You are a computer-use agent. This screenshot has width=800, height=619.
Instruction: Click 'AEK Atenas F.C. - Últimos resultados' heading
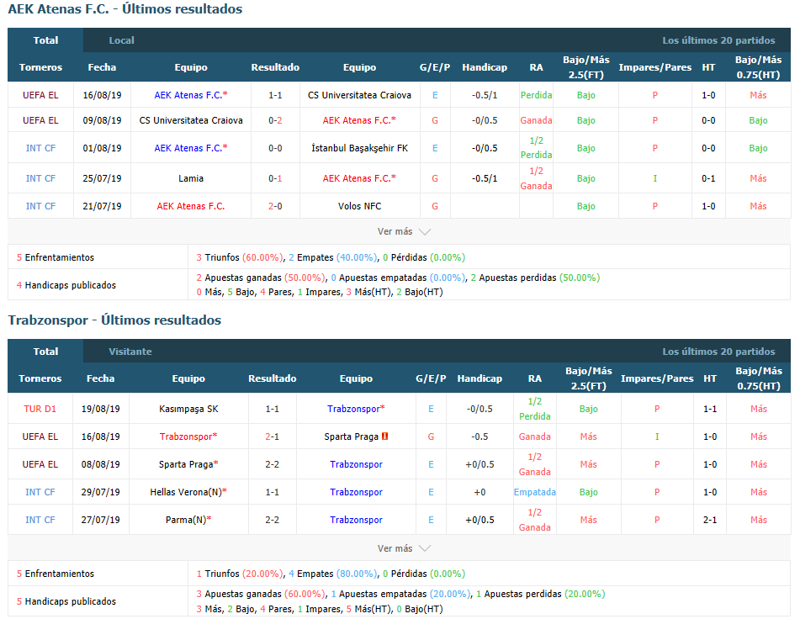(x=125, y=9)
